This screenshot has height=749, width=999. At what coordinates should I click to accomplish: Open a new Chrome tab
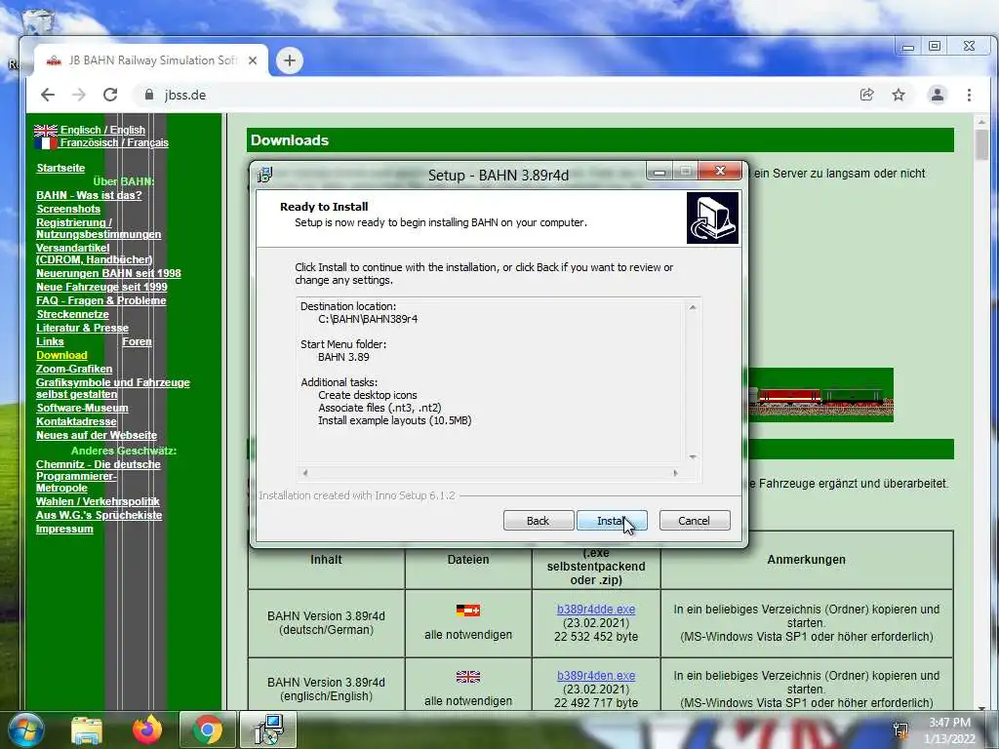pos(289,60)
